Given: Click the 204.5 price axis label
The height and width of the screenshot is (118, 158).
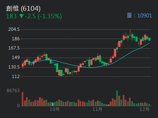Looking at the screenshot, I should [x=14, y=29].
